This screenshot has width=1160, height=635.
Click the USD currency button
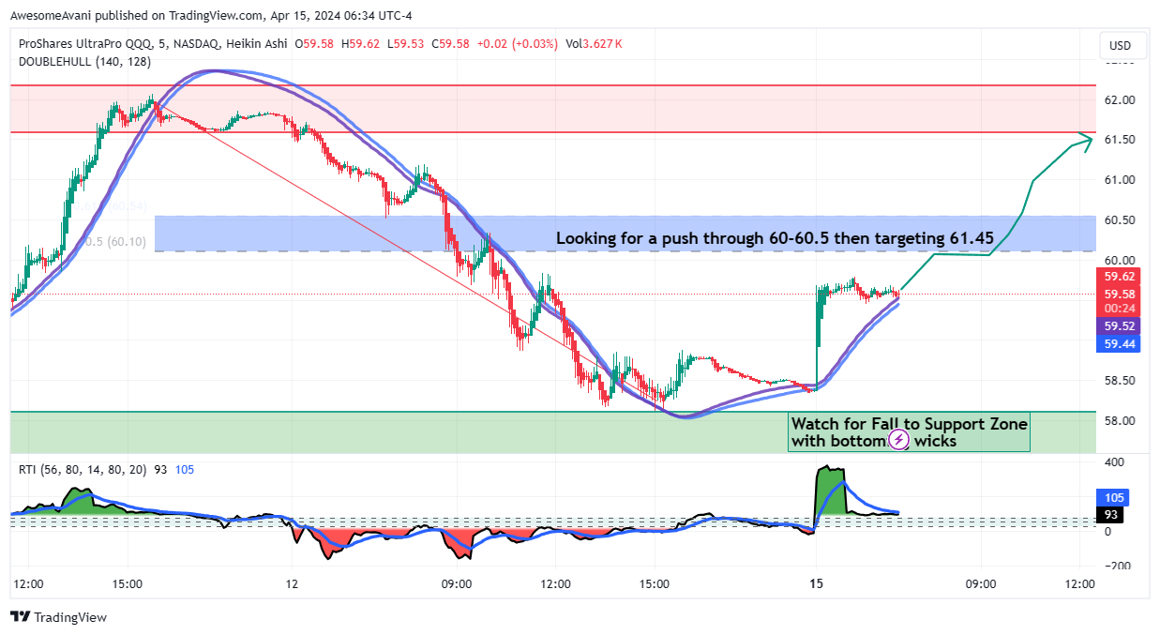click(1121, 45)
